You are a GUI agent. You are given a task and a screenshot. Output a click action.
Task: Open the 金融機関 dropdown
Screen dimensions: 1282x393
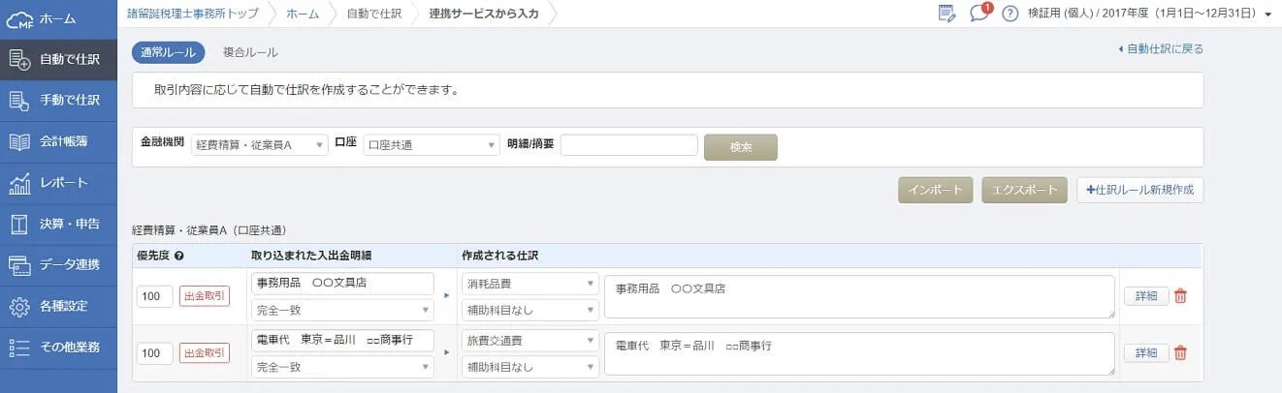click(260, 145)
